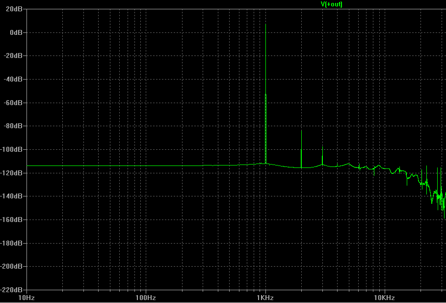This screenshot has height=303, width=446.
Task: Click the 20dB vertical axis label
Action: (x=14, y=9)
